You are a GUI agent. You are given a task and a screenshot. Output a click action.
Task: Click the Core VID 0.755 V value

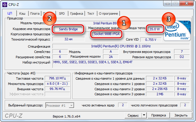tap(151, 40)
